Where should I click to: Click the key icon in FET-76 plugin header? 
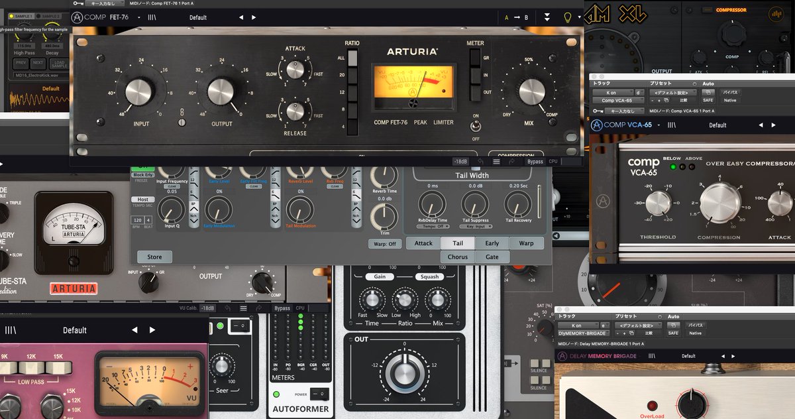click(78, 3)
